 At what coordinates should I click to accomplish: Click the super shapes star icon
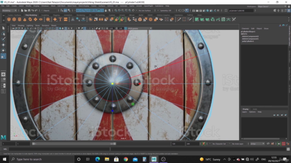tap(55, 19)
